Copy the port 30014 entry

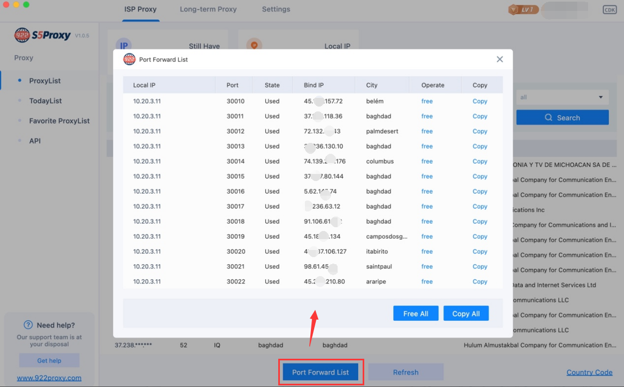click(480, 161)
